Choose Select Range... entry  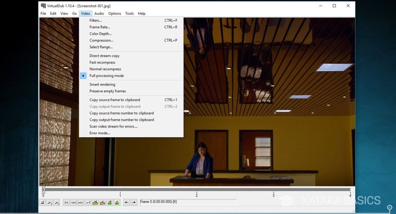click(131, 47)
